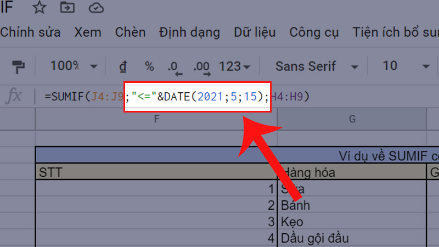
Task: Open the Định dạng menu
Action: [x=190, y=32]
